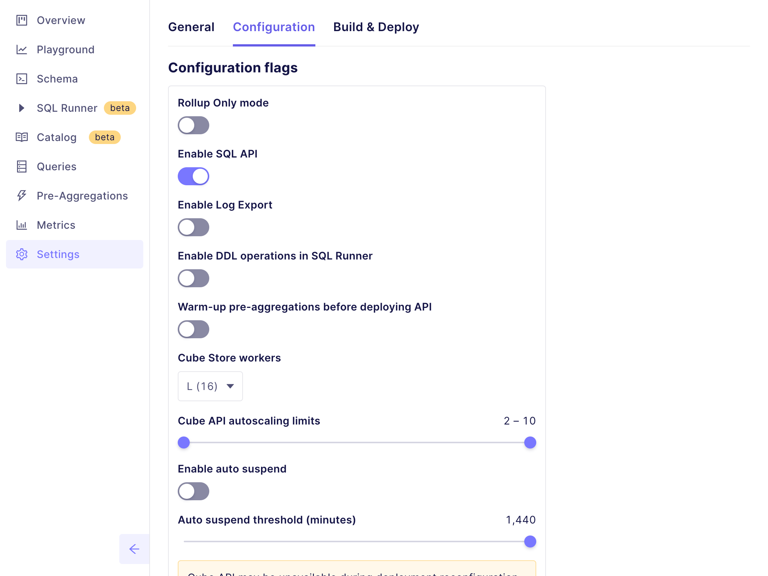Switch to the Build & Deploy tab
768x576 pixels.
[376, 27]
